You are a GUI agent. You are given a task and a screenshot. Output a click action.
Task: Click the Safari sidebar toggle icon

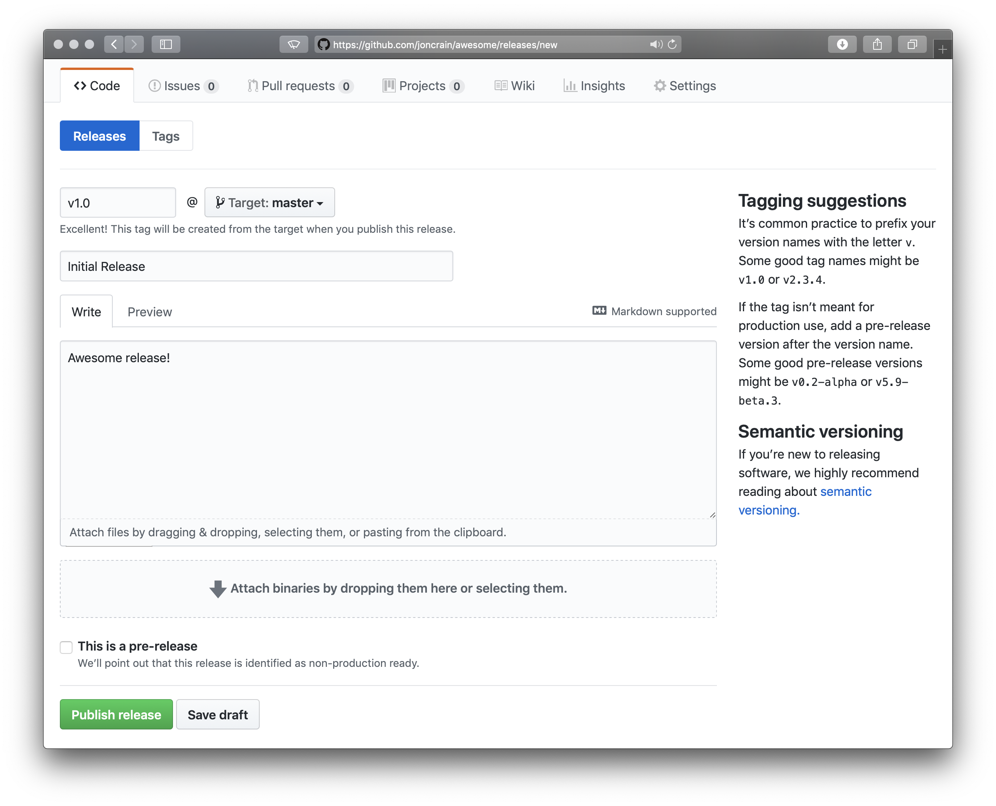(x=166, y=45)
